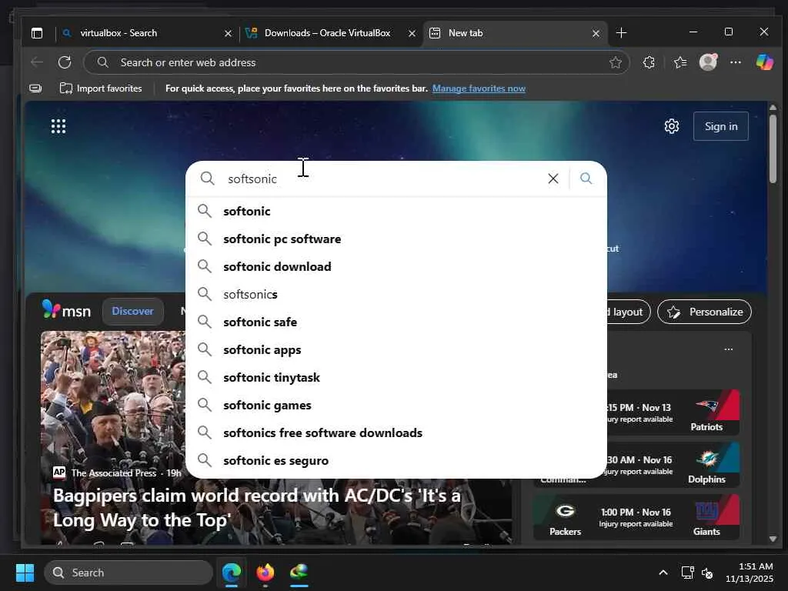788x591 pixels.
Task: Click the Personalize button
Action: tap(704, 312)
